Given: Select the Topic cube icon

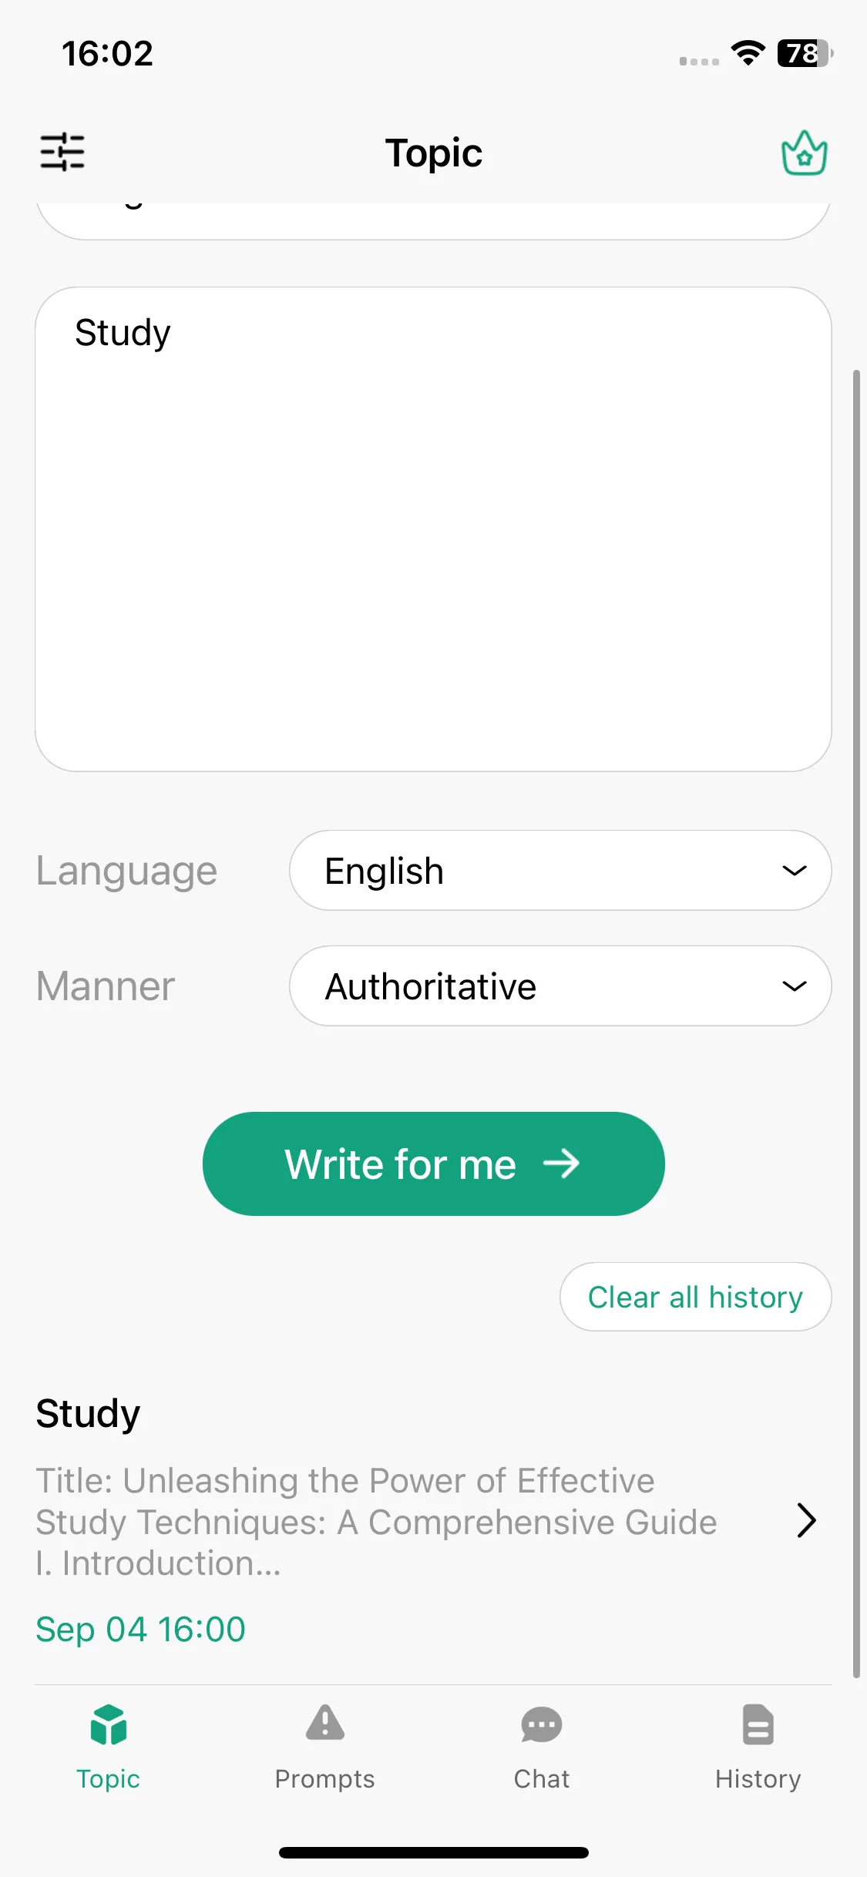Looking at the screenshot, I should point(108,1724).
